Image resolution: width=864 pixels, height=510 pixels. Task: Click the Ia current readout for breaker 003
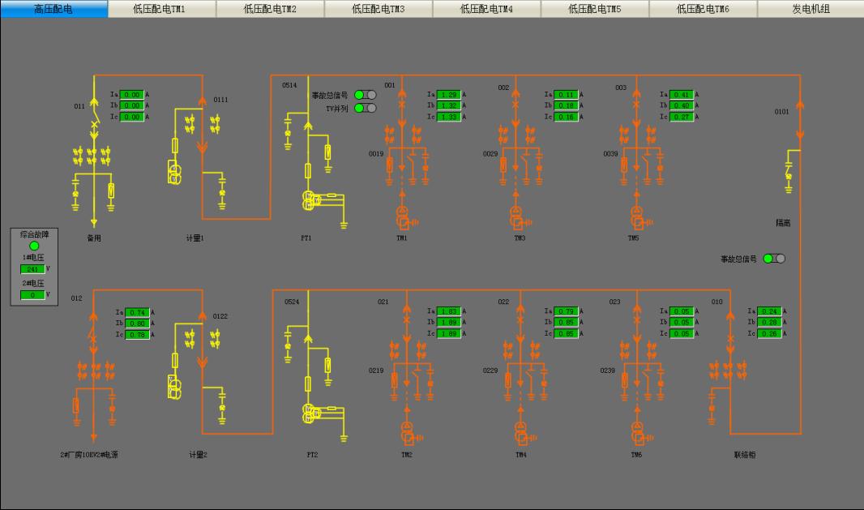(x=682, y=95)
